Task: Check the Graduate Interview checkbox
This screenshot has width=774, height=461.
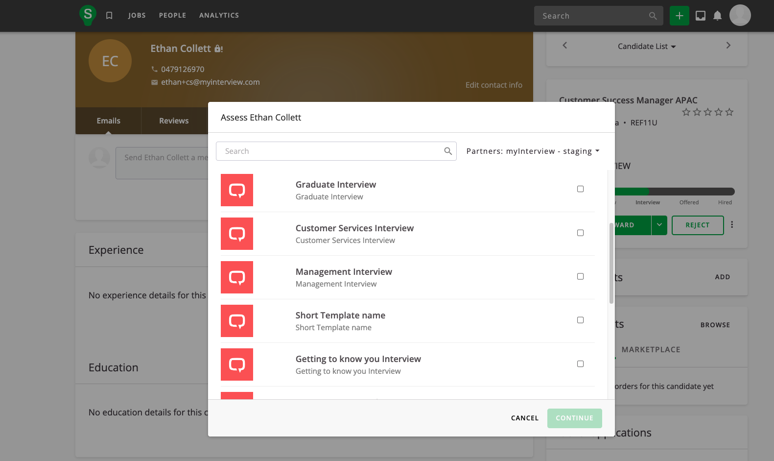Action: click(x=580, y=189)
